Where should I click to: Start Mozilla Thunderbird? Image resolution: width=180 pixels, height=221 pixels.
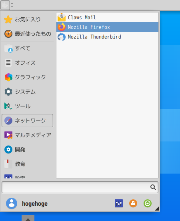107,37
